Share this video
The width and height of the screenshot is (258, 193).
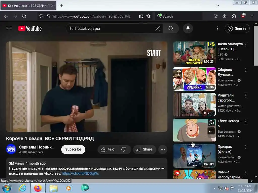[x=144, y=149]
